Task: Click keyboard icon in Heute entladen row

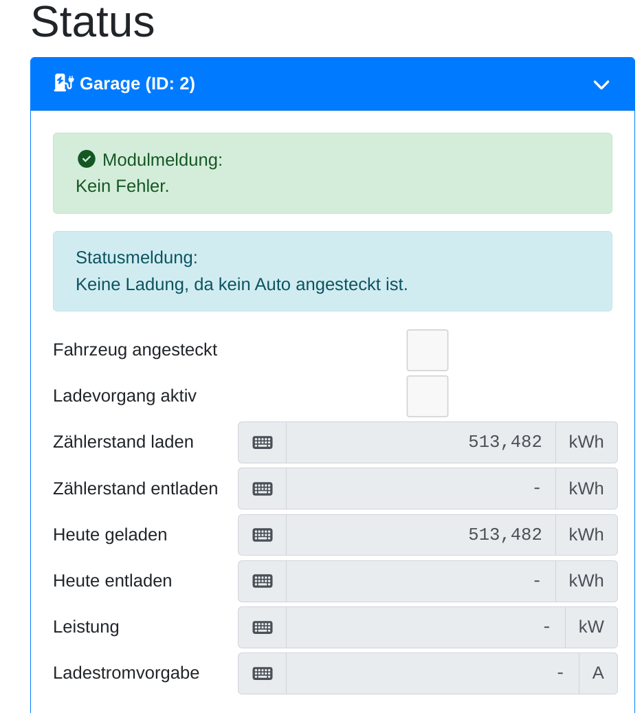Action: pos(263,580)
